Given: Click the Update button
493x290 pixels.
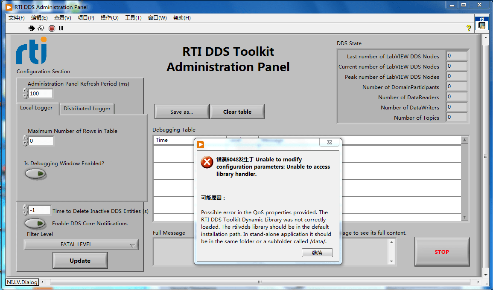Looking at the screenshot, I should click(80, 261).
